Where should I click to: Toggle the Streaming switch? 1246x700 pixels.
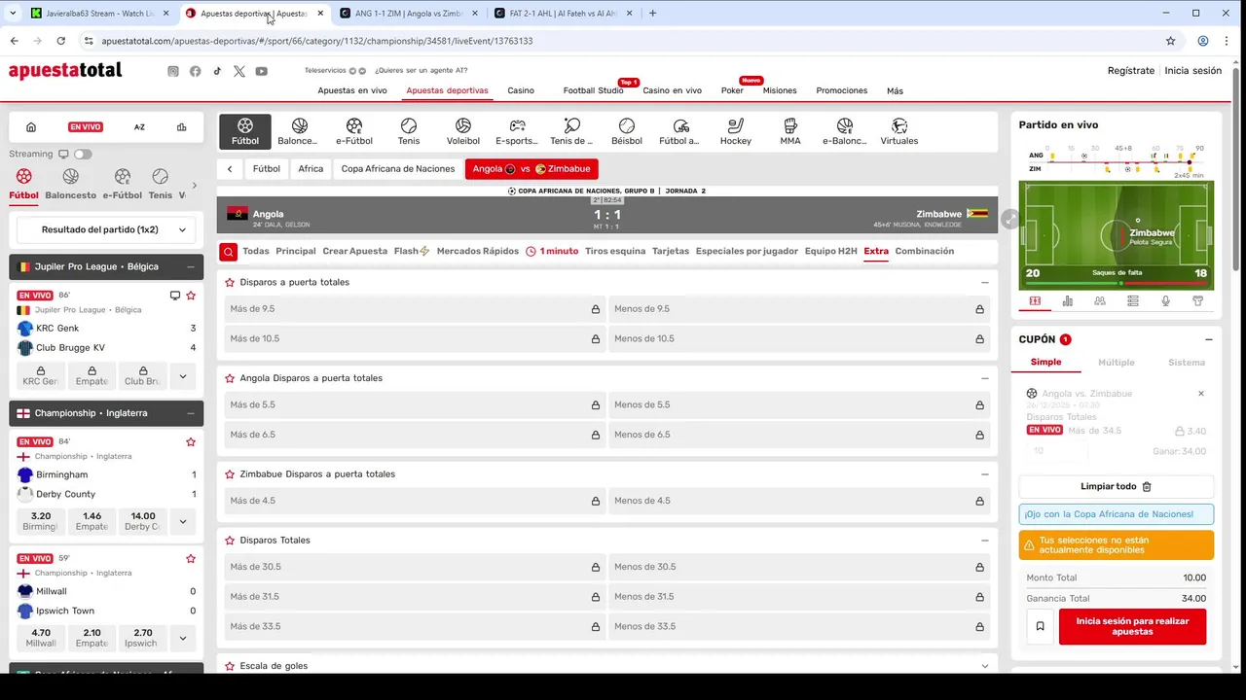click(x=83, y=154)
